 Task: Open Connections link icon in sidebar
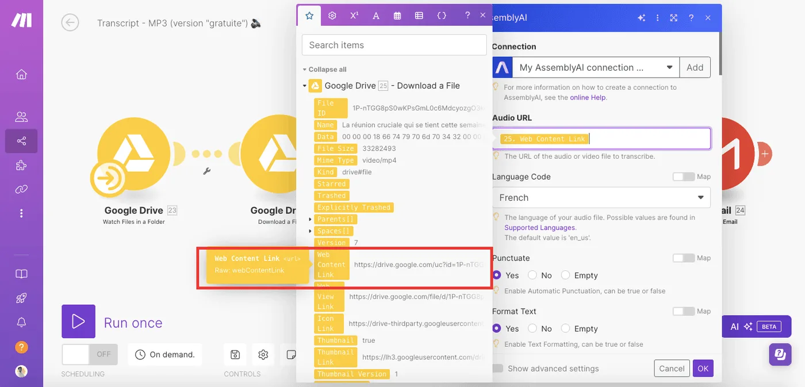[21, 189]
